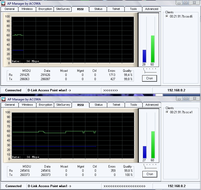The width and height of the screenshot is (201, 190).
Task: Open the General tab in bottom window
Action: coord(10,105)
